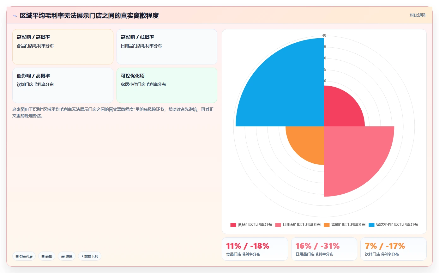
Task: Open the 低影响 / 高概率 card
Action: (63, 85)
